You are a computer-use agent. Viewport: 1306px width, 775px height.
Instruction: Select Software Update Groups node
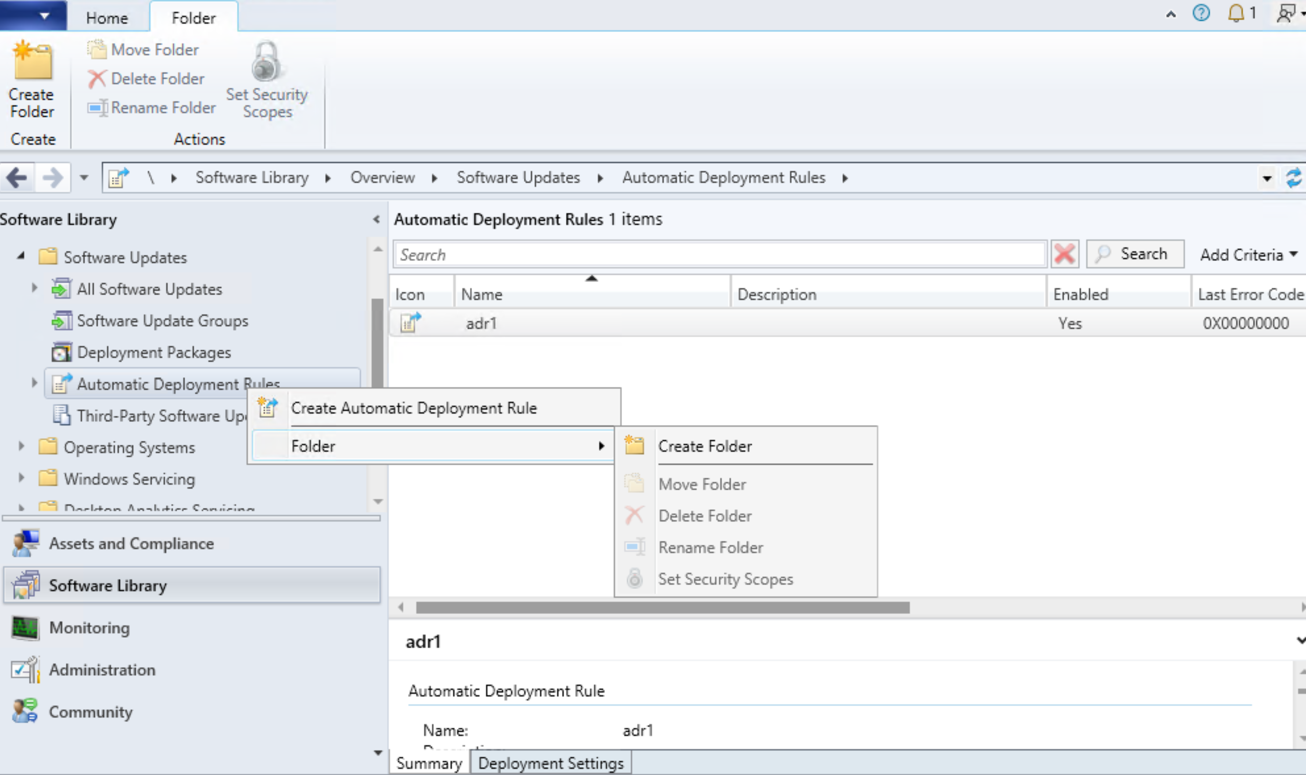[x=162, y=321]
